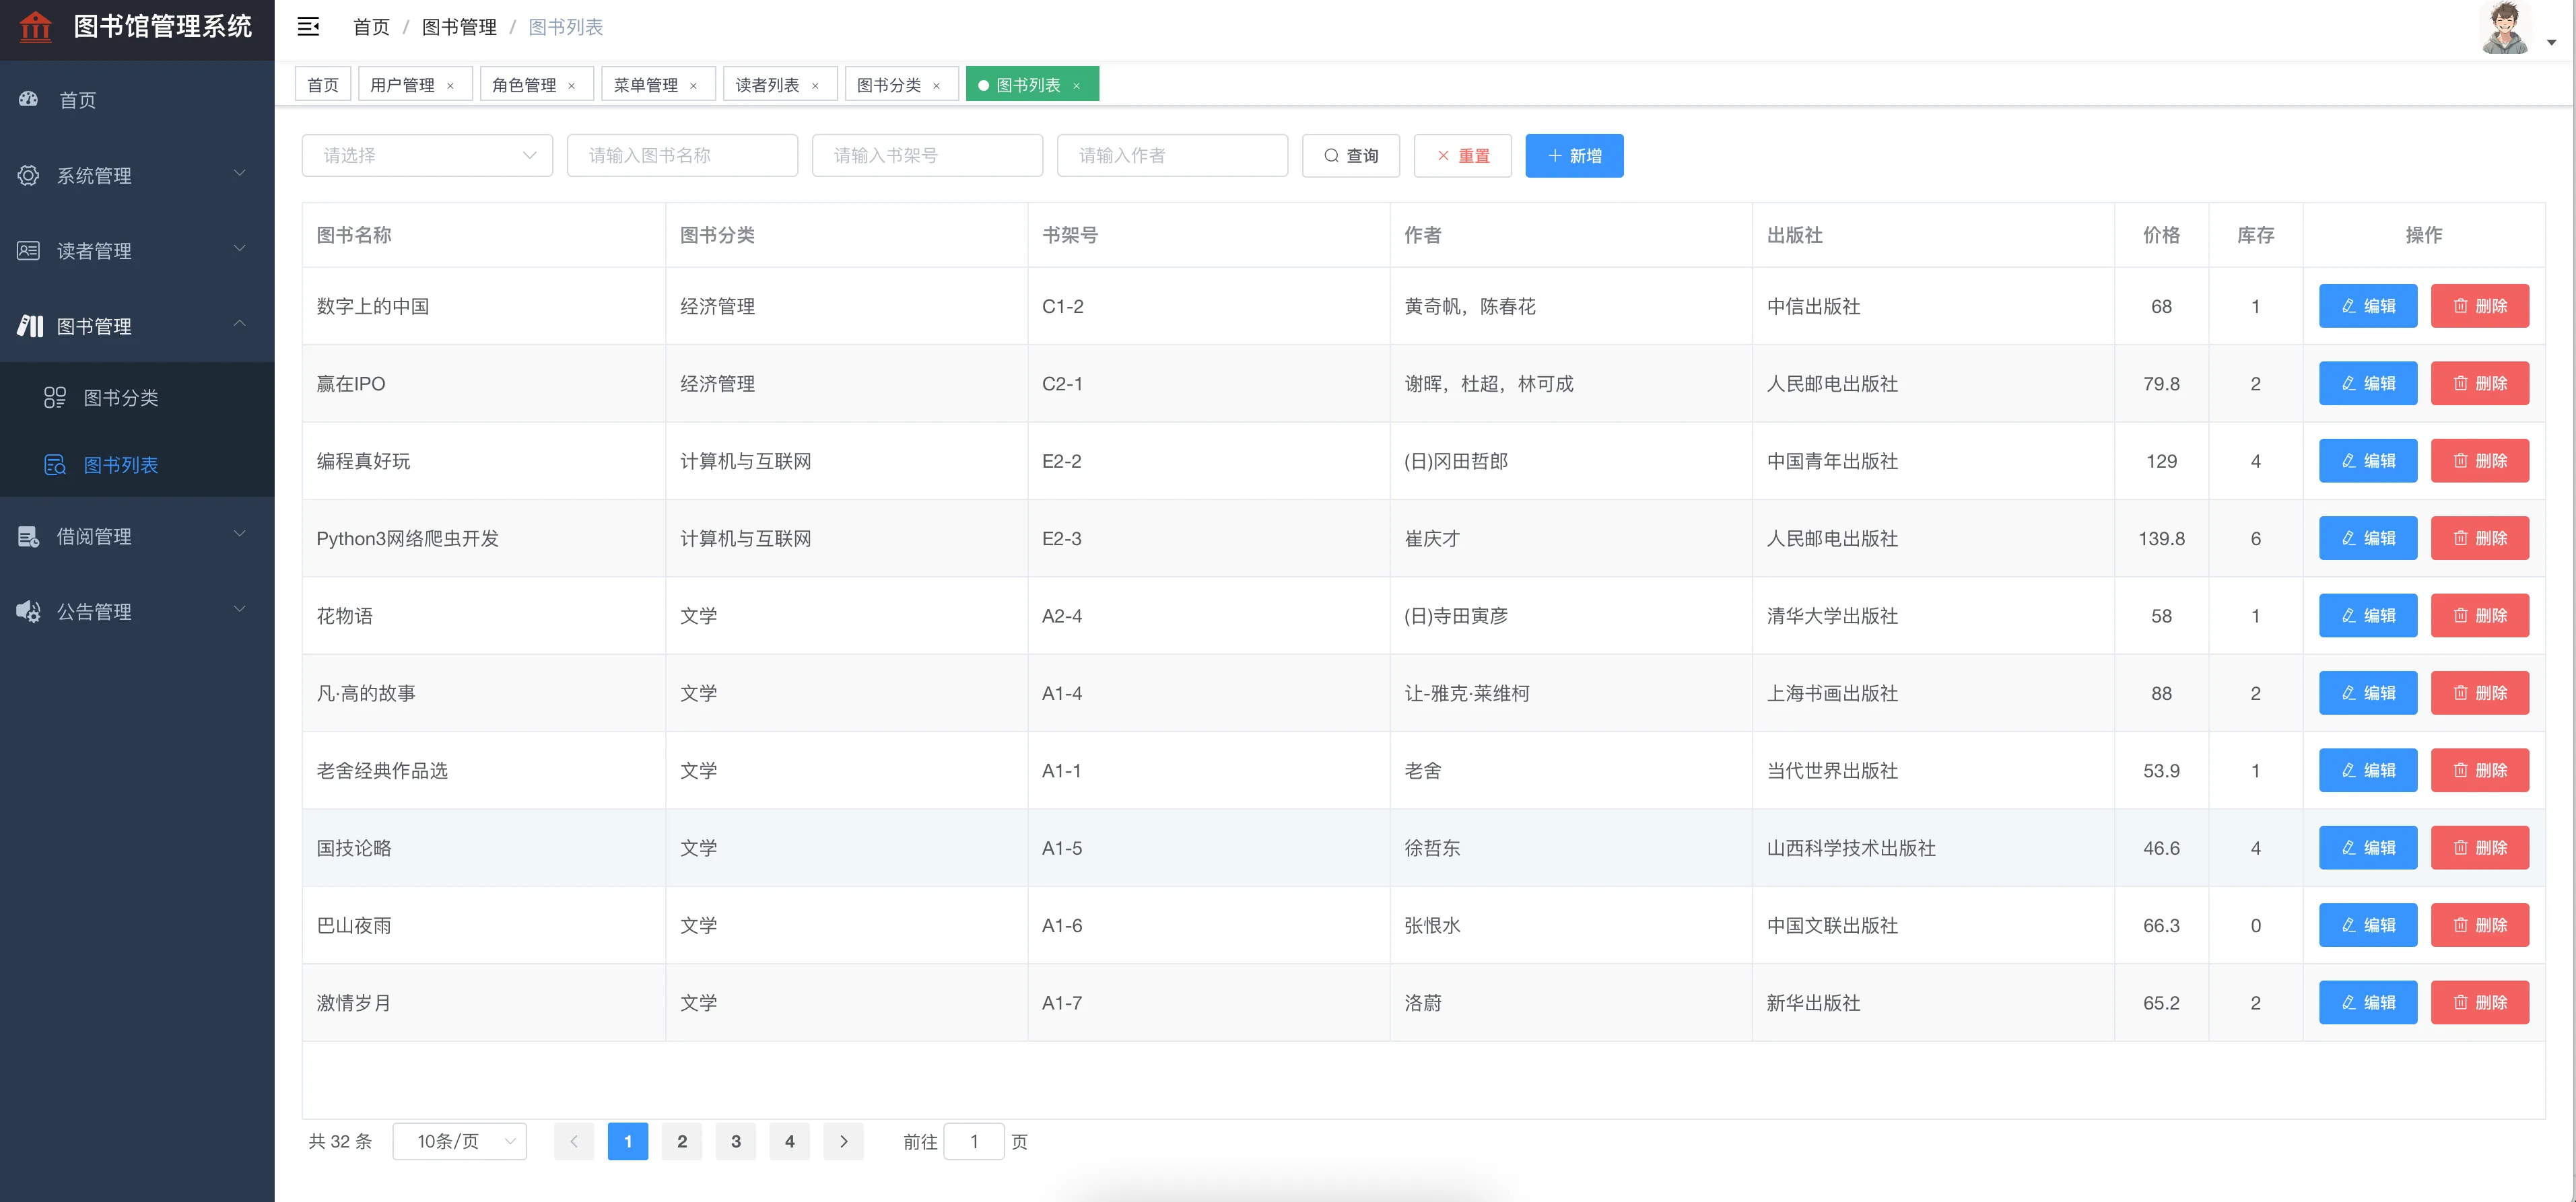
Task: Open the 请选择 category dropdown
Action: coord(427,156)
